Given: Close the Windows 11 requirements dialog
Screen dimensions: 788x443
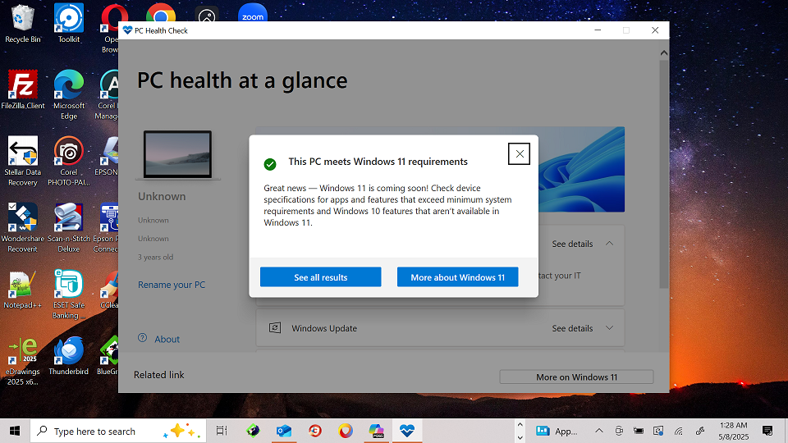Looking at the screenshot, I should (x=519, y=153).
